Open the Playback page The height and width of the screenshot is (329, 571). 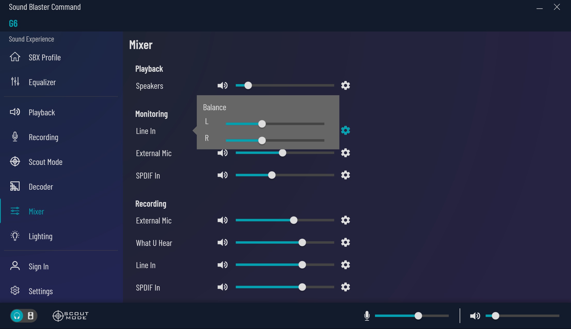[x=42, y=112]
